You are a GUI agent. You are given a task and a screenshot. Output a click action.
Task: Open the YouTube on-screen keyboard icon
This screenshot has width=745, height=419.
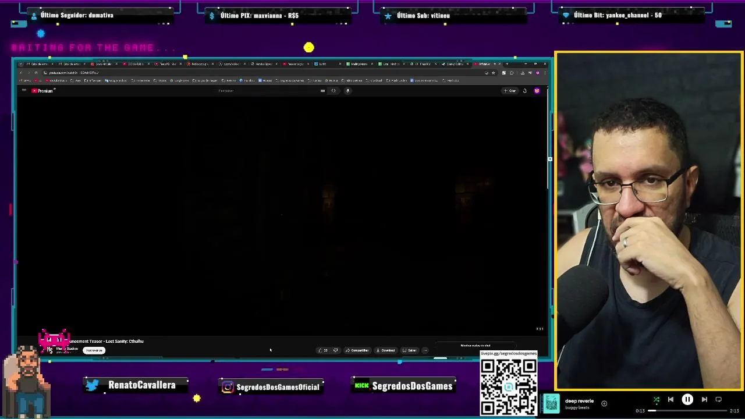322,91
